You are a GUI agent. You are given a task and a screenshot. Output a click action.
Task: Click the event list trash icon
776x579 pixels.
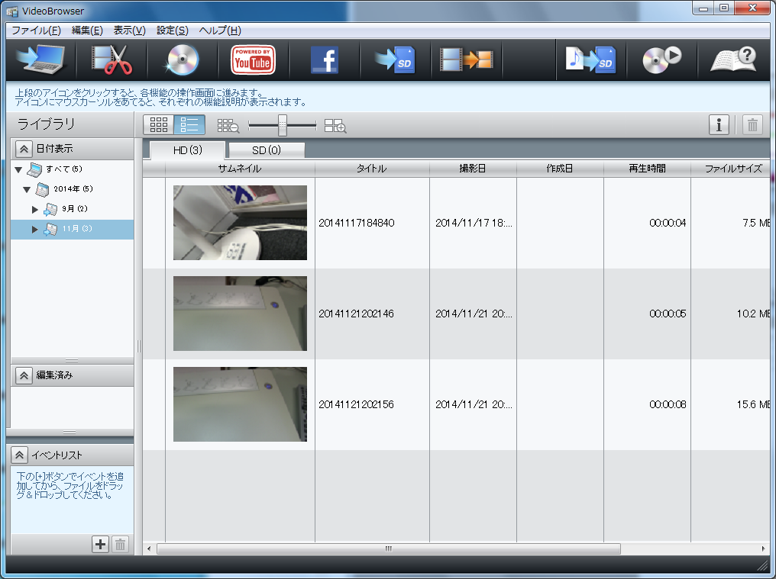pos(120,545)
